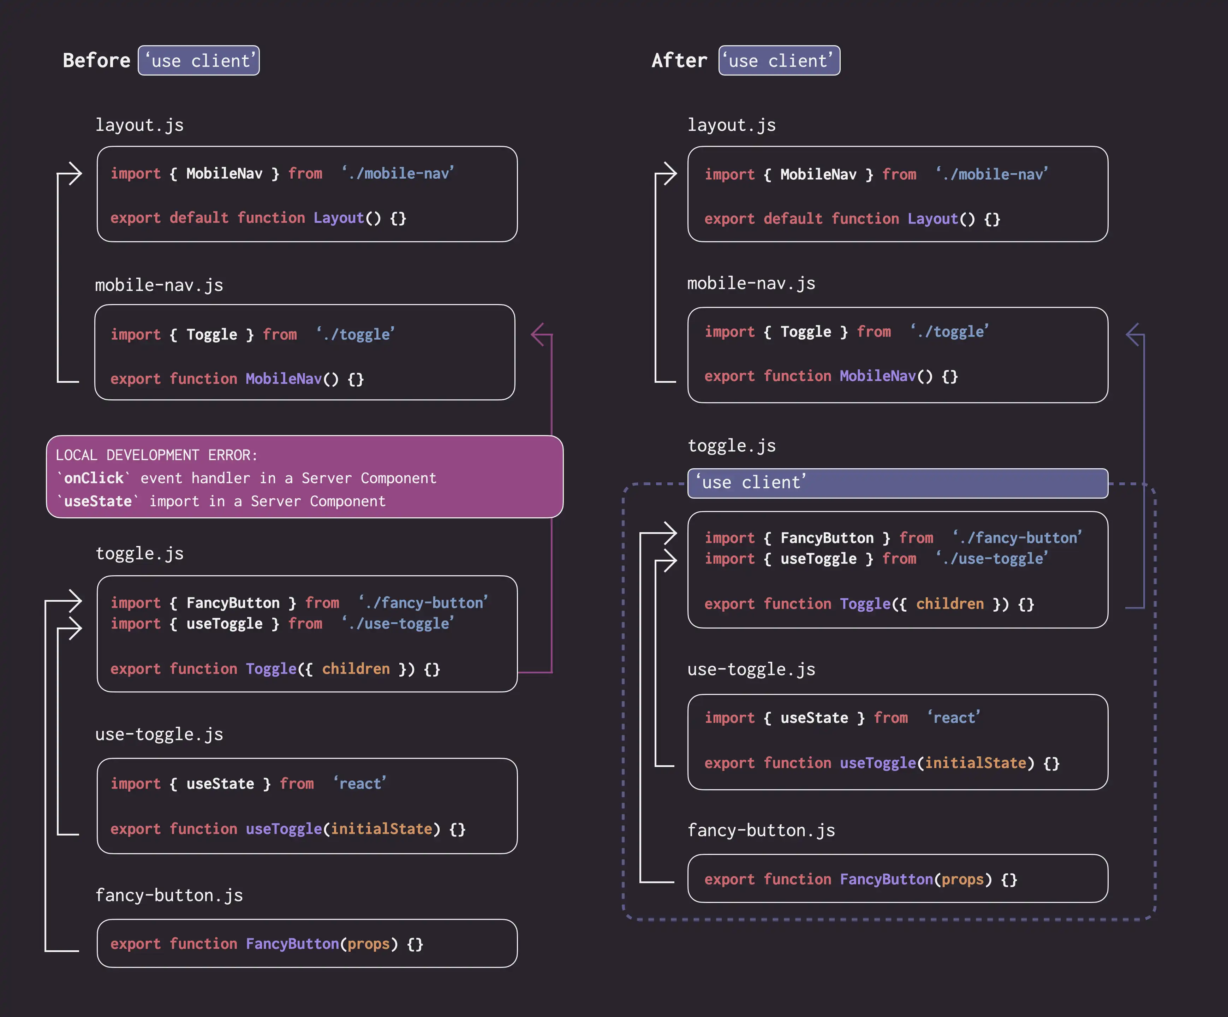
Task: Click the toggle.js file label under After
Action: click(x=732, y=446)
